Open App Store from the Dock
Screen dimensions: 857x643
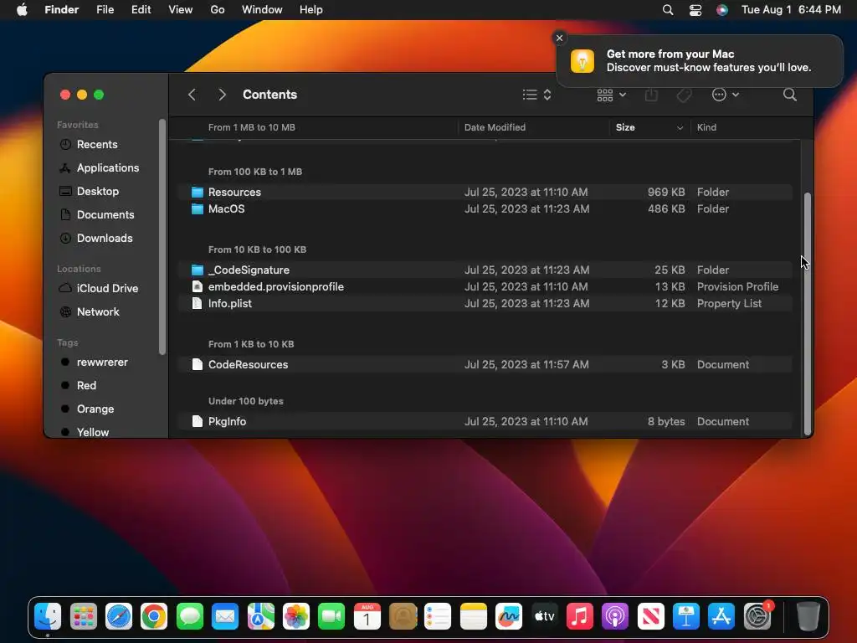(x=721, y=617)
